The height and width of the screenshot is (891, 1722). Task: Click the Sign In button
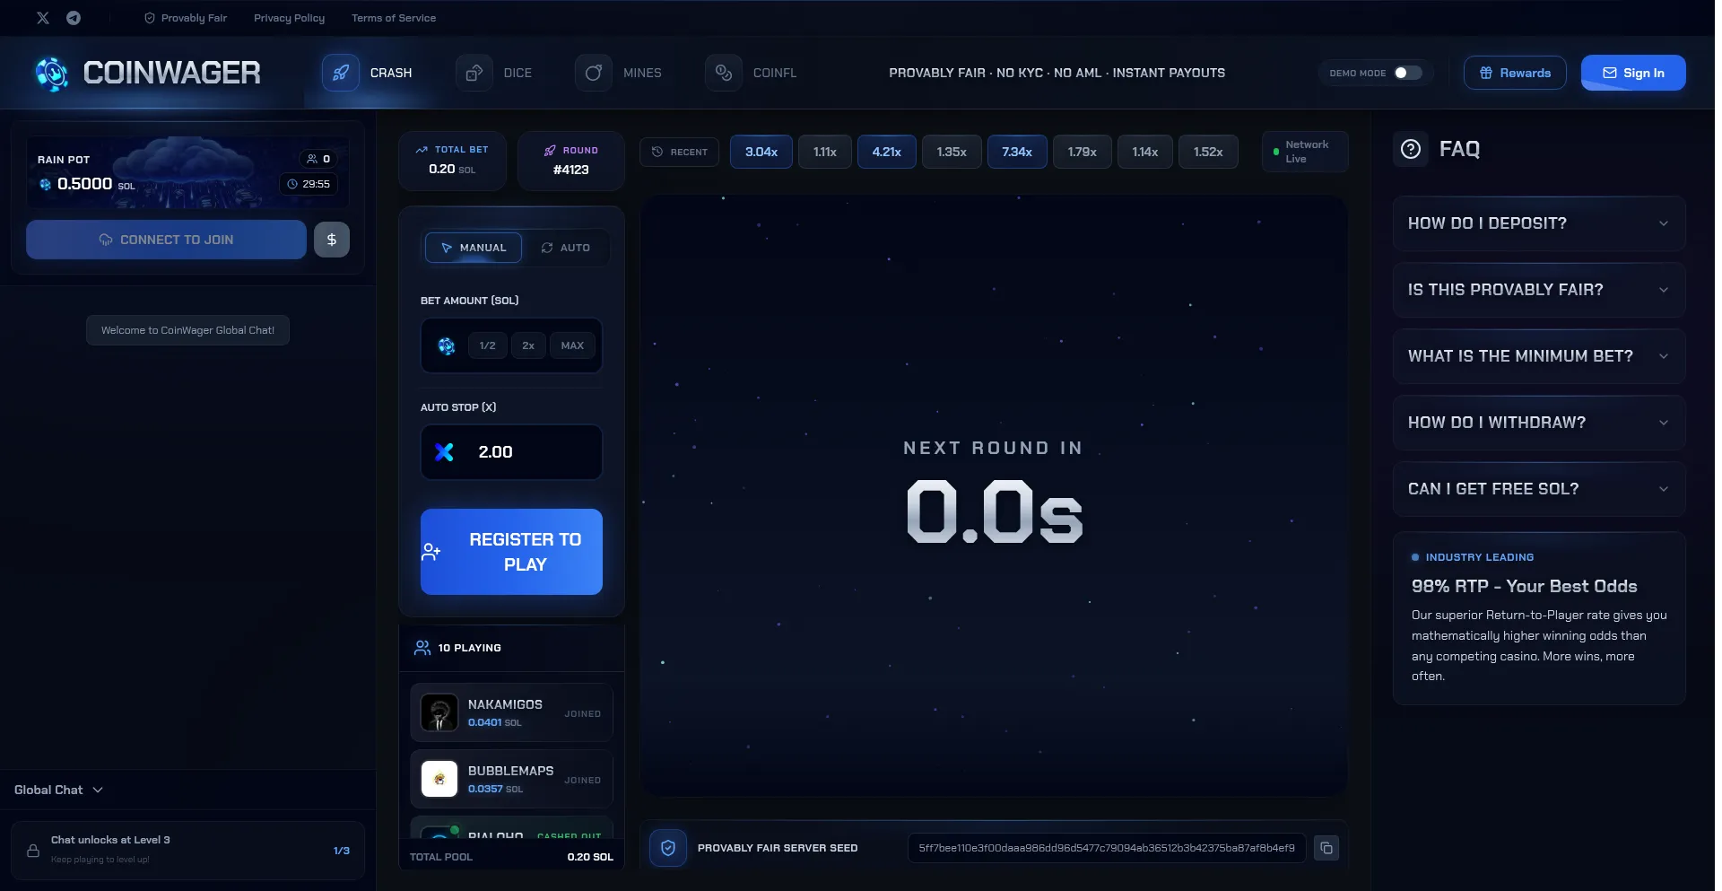pos(1633,73)
